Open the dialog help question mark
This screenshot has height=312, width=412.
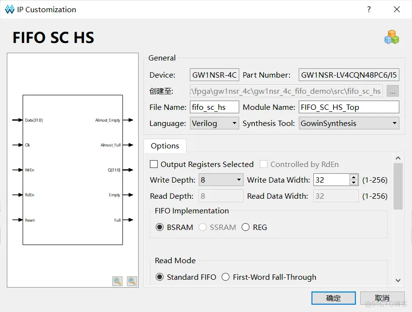(369, 9)
